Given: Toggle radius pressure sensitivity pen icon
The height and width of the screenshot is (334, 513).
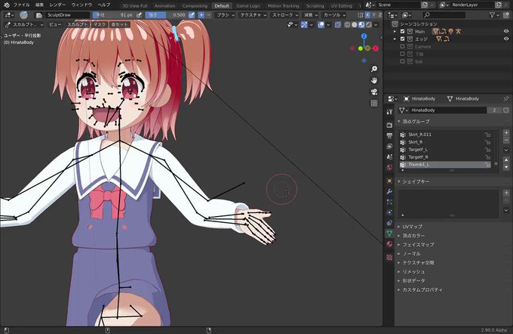Looking at the screenshot, I should pyautogui.click(x=139, y=15).
